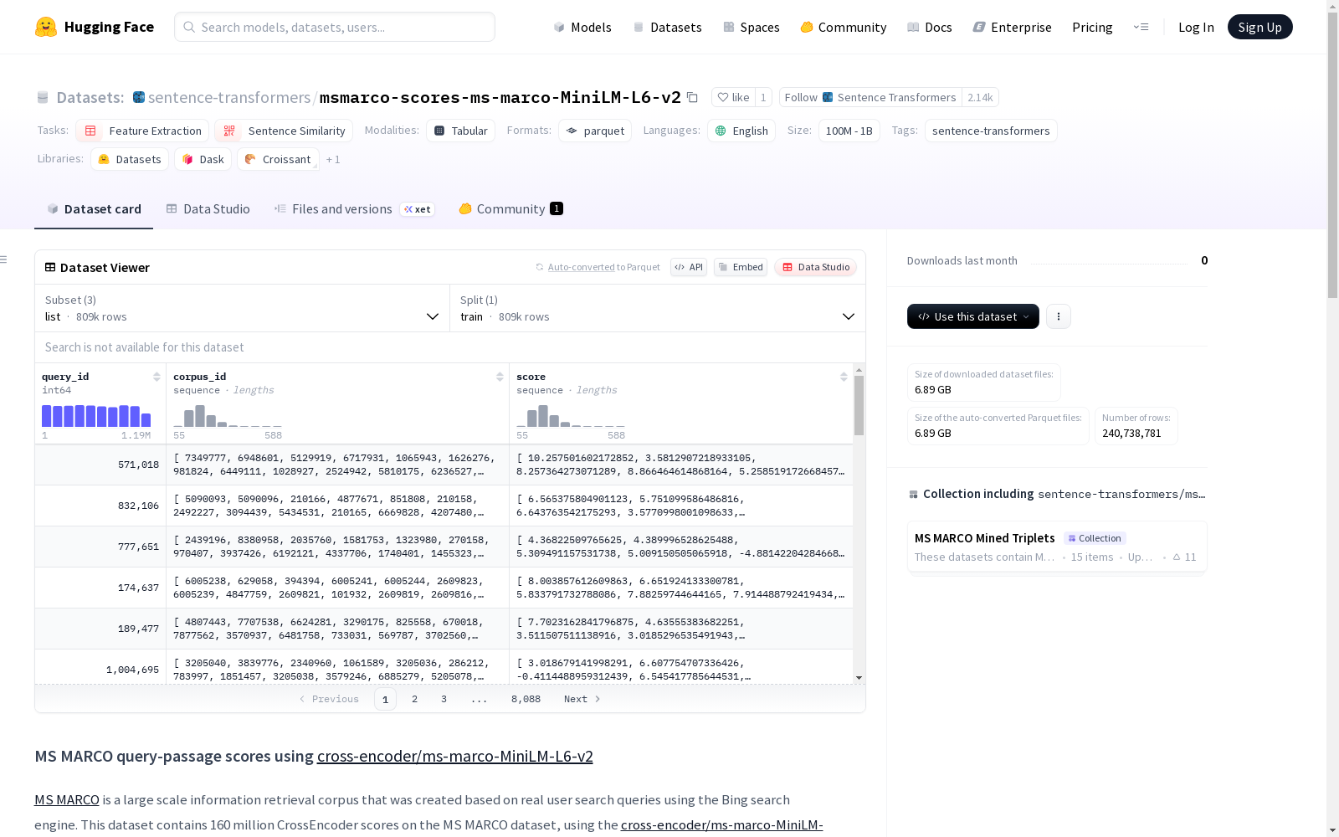Filter by English language tag
1339x837 pixels.
click(x=741, y=131)
